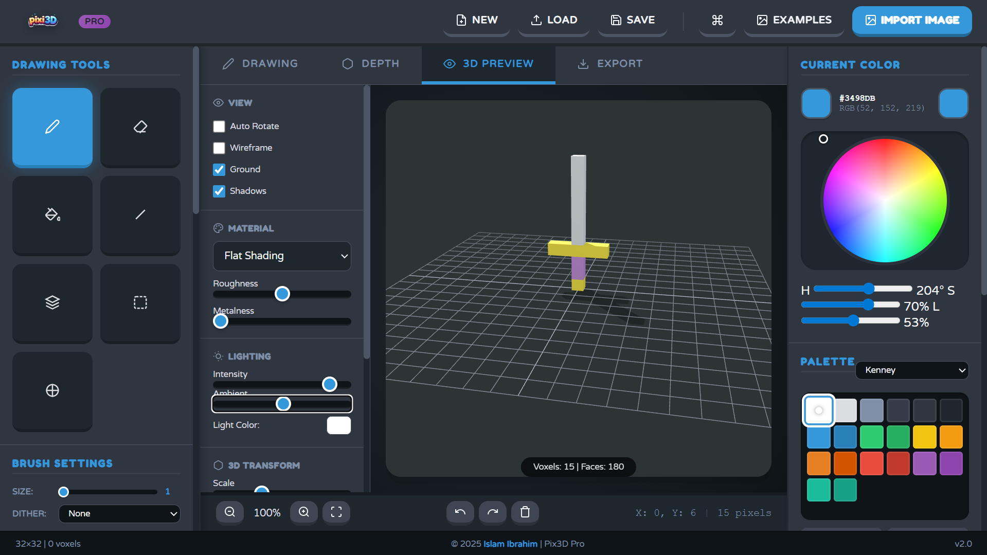Pick the yellow palette swatch
Image resolution: width=987 pixels, height=555 pixels.
coord(925,437)
